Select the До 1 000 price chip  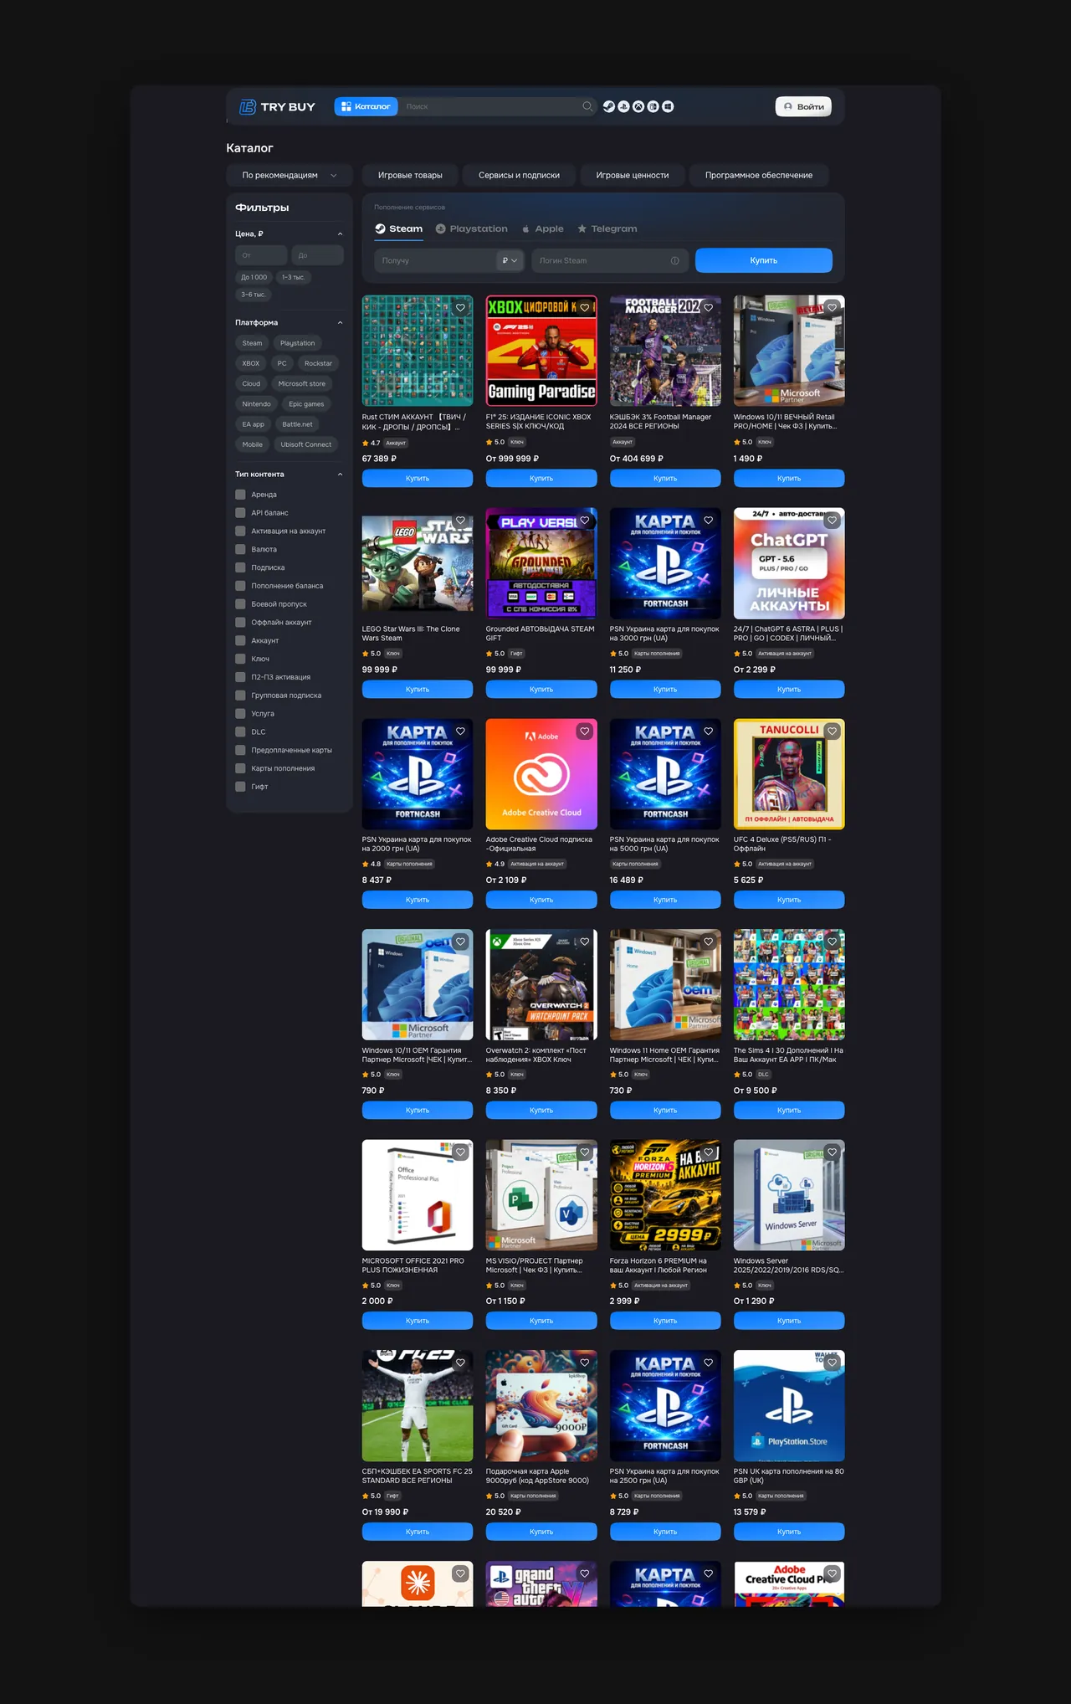[x=254, y=277]
